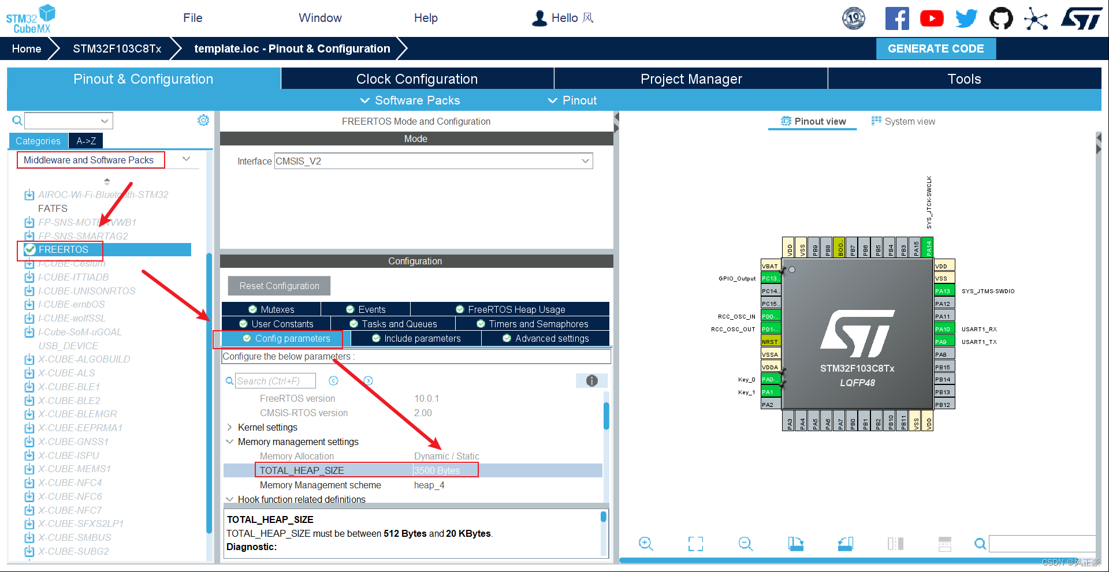Click the ST logo in header

[1081, 18]
